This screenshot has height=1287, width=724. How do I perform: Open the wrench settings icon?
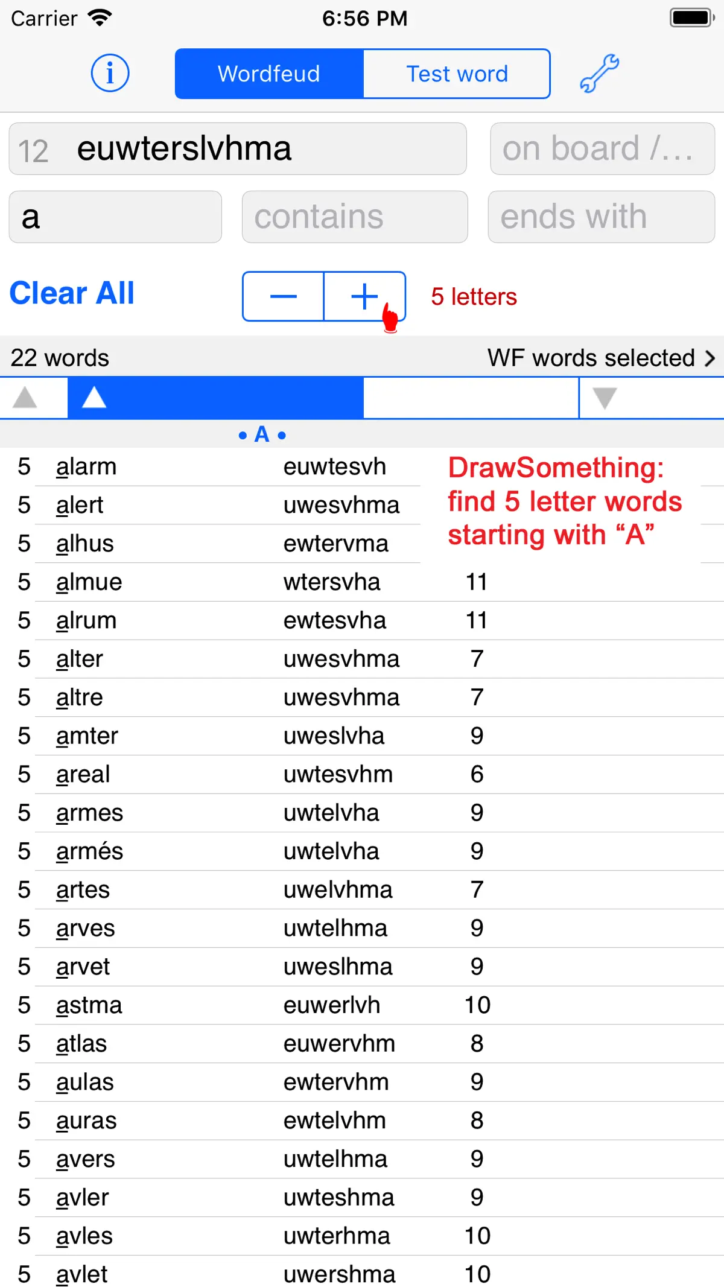pyautogui.click(x=599, y=73)
